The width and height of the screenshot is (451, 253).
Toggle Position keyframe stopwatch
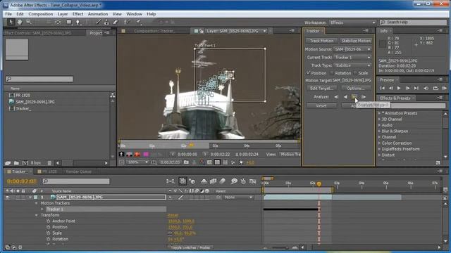[48, 227]
